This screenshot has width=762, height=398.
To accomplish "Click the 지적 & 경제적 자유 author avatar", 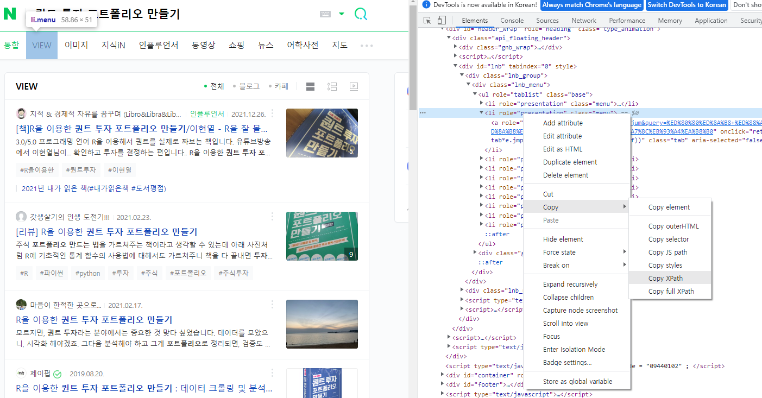I will pos(21,114).
